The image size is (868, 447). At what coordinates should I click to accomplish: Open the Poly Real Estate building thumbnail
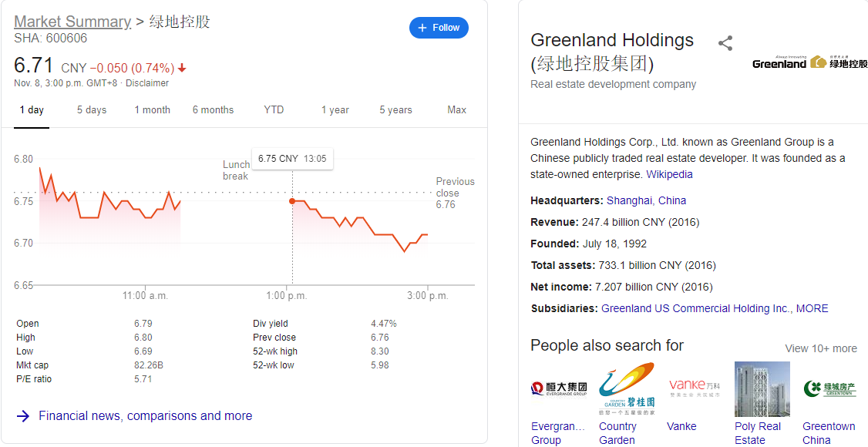(762, 389)
